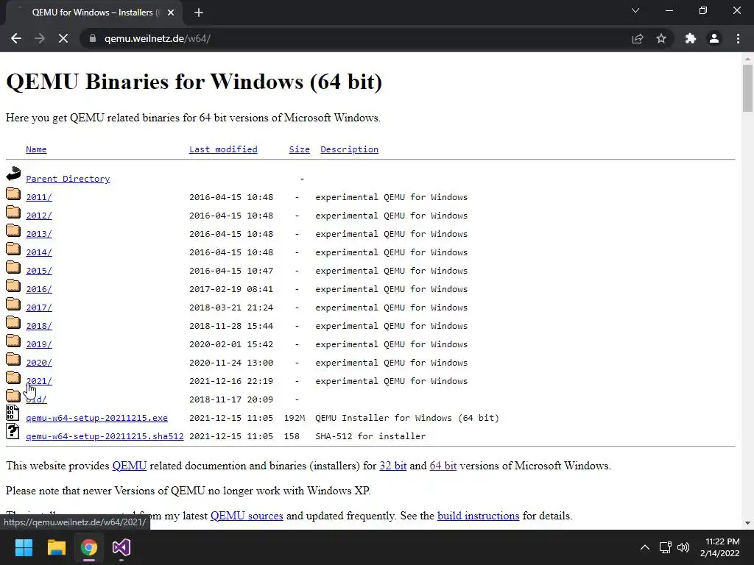
Task: Open the 2016/ directory link
Action: coord(39,289)
